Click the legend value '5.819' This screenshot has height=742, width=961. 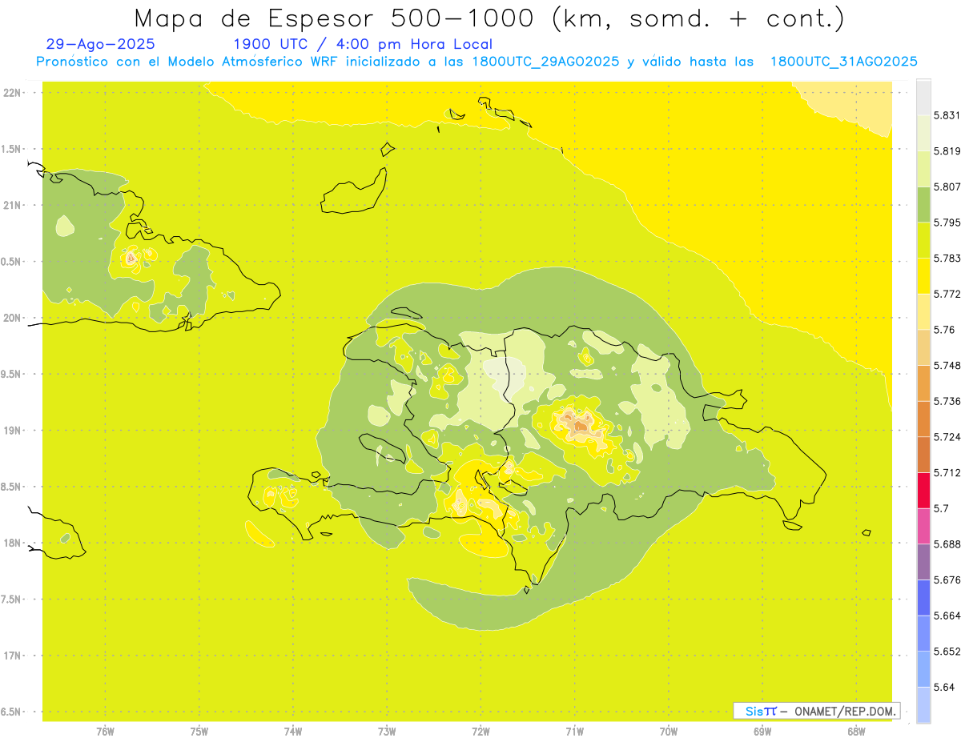pyautogui.click(x=947, y=150)
